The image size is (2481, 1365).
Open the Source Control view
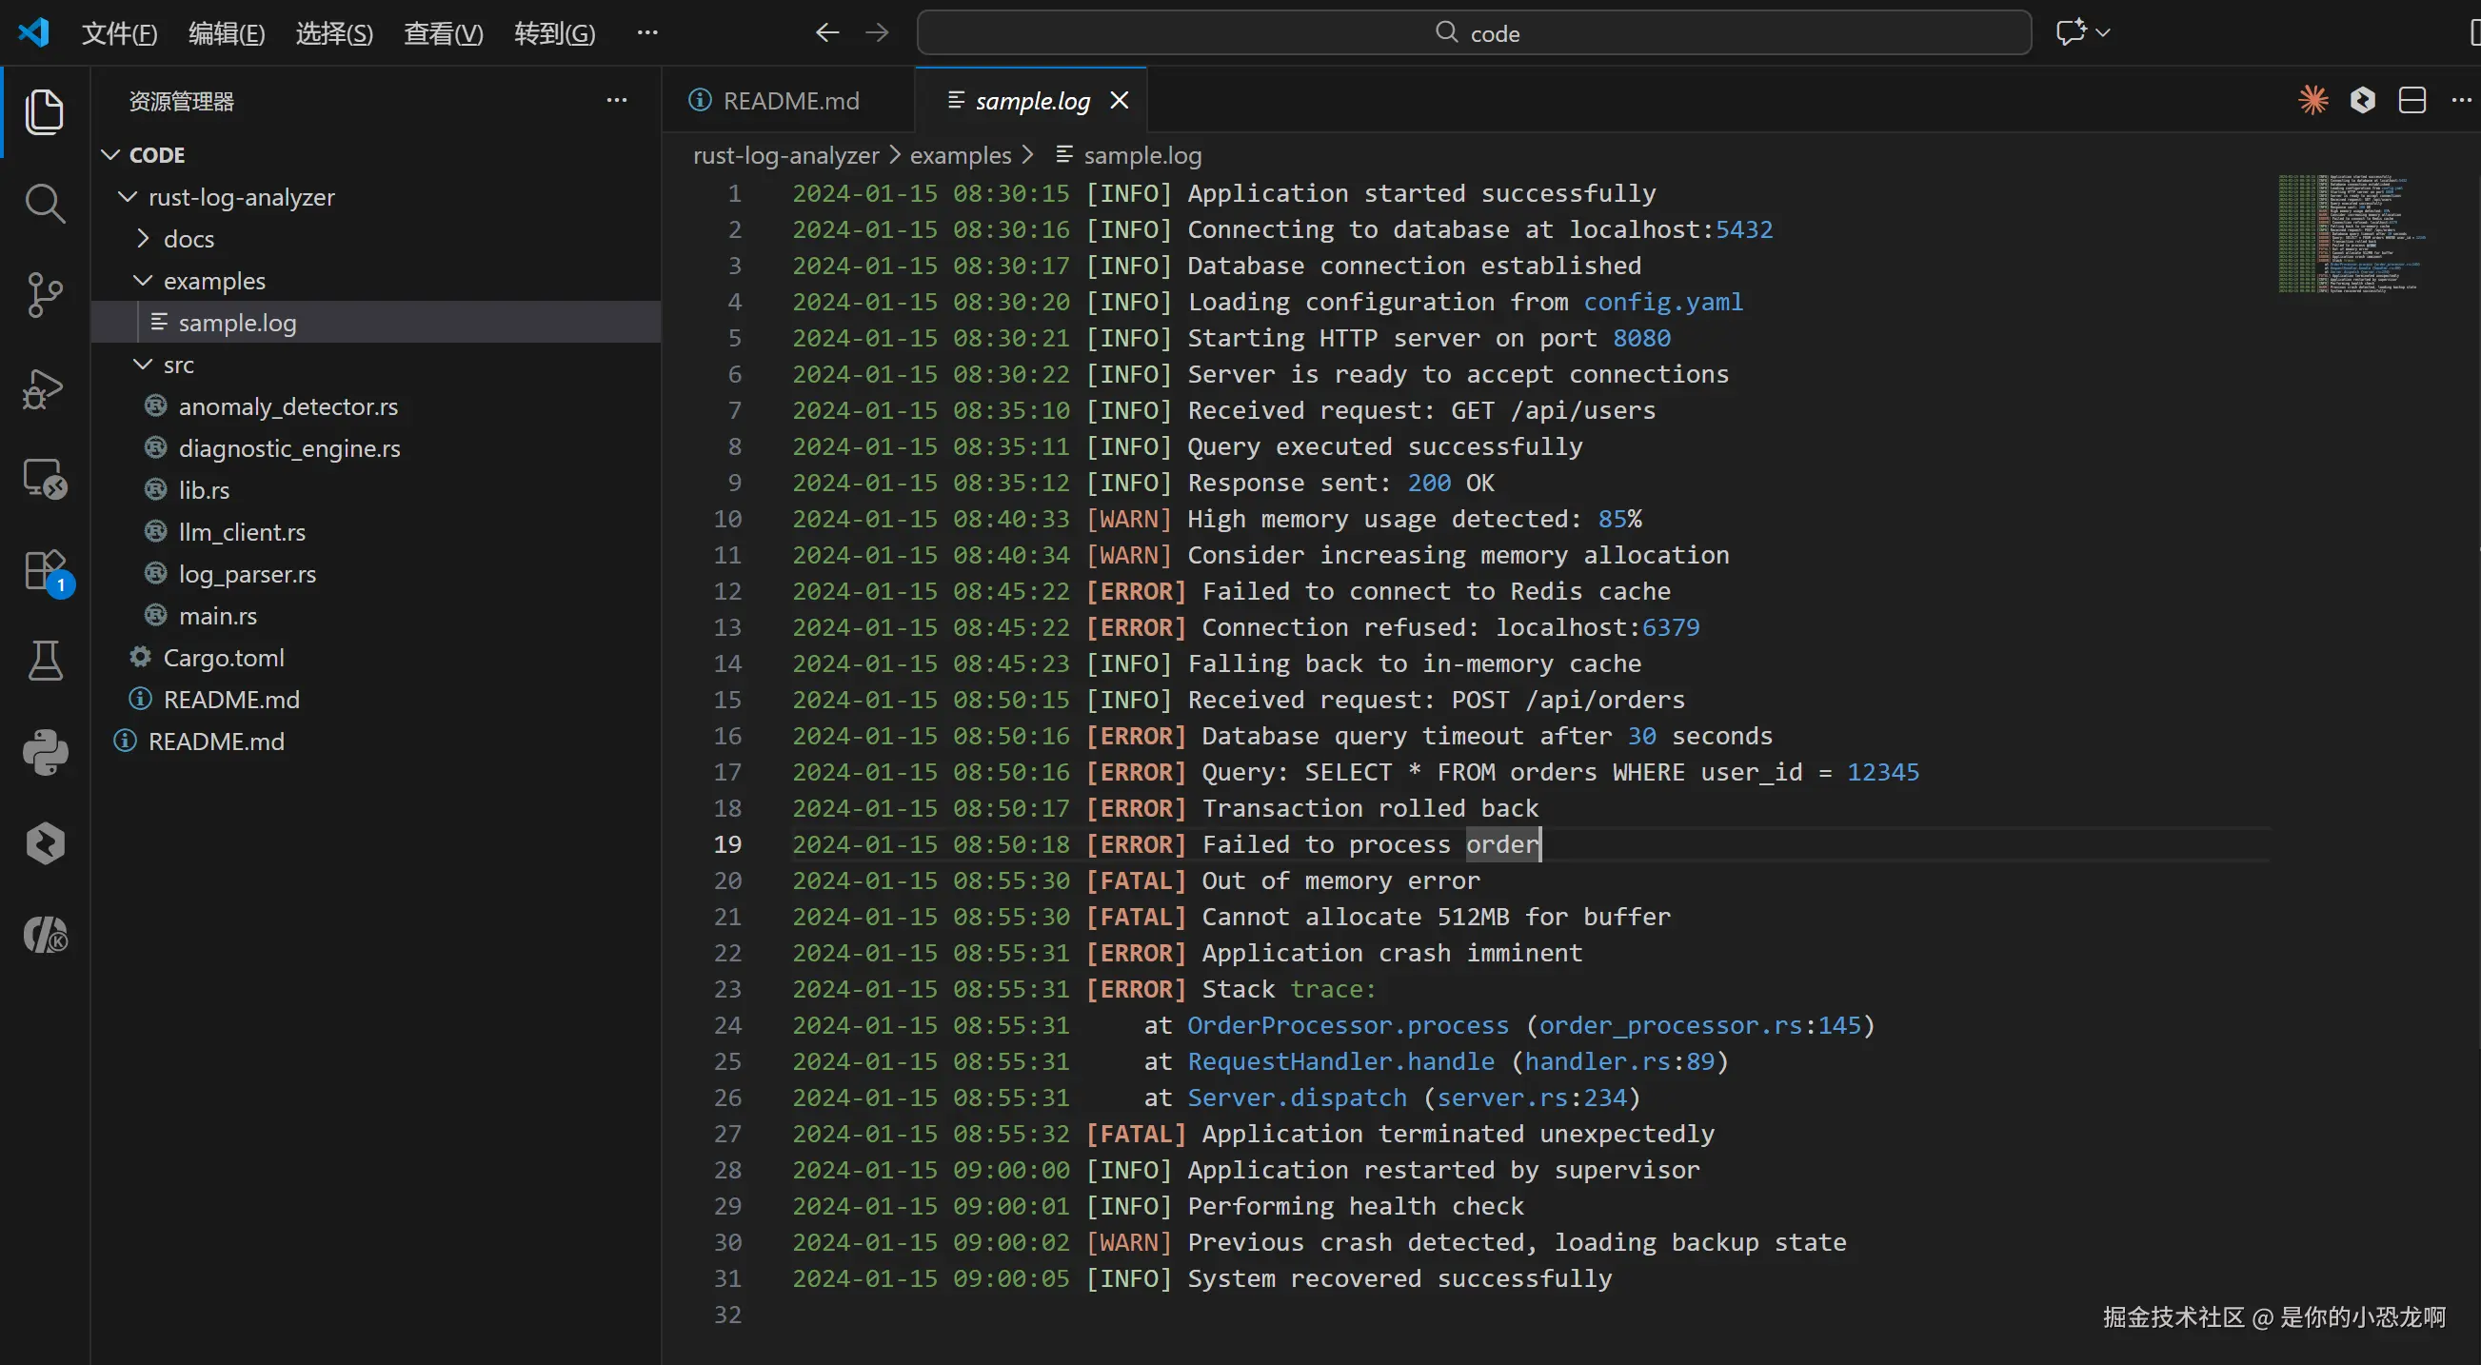click(45, 295)
